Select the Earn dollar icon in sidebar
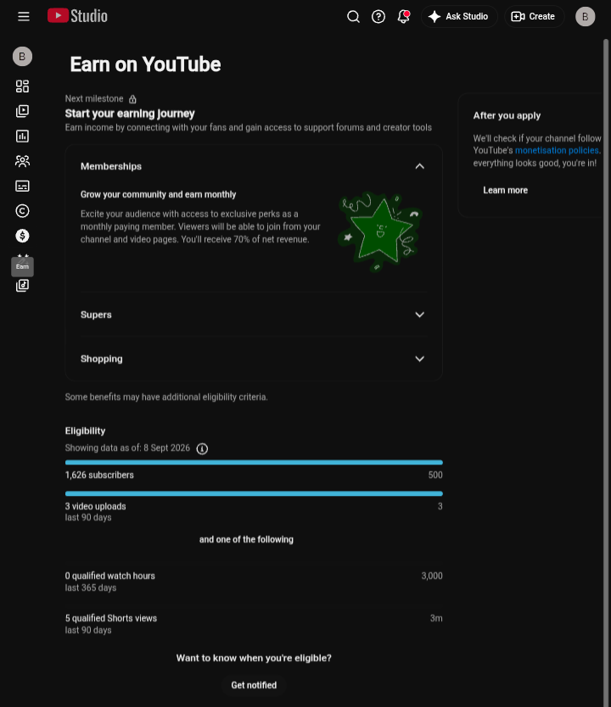This screenshot has width=611, height=707. tap(22, 236)
